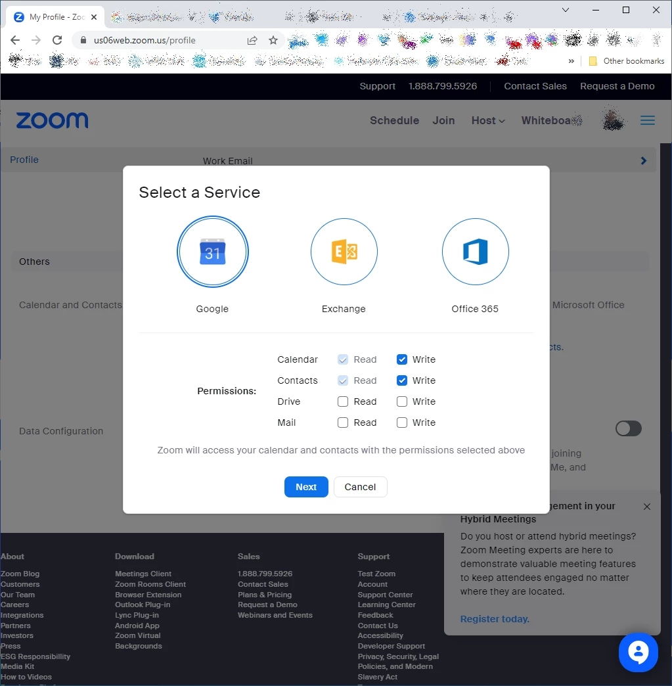Click Support in top bar

378,86
